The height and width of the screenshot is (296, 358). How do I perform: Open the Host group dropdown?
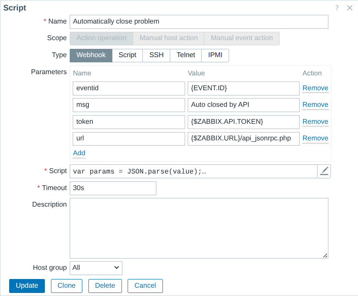(x=96, y=268)
